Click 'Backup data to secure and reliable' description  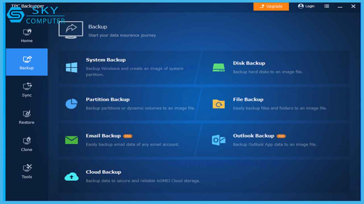[x=143, y=181]
